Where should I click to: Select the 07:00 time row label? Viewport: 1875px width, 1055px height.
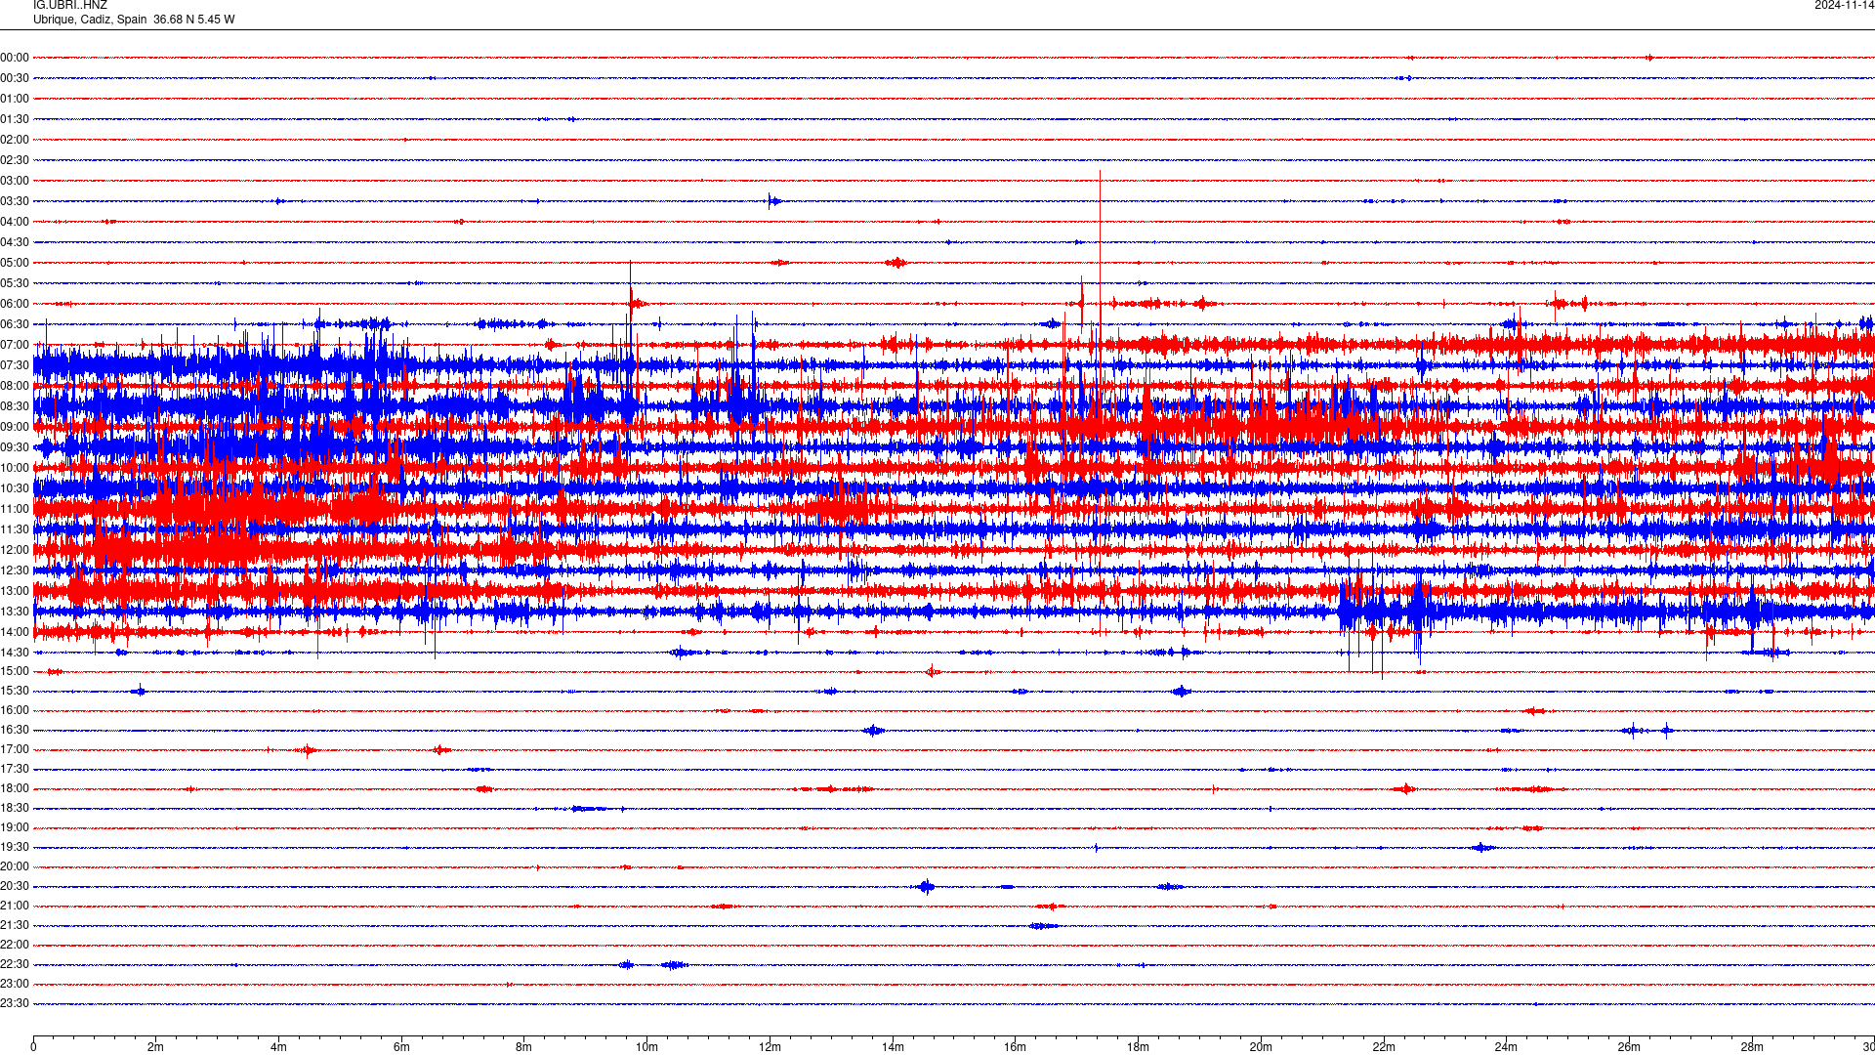click(x=15, y=345)
